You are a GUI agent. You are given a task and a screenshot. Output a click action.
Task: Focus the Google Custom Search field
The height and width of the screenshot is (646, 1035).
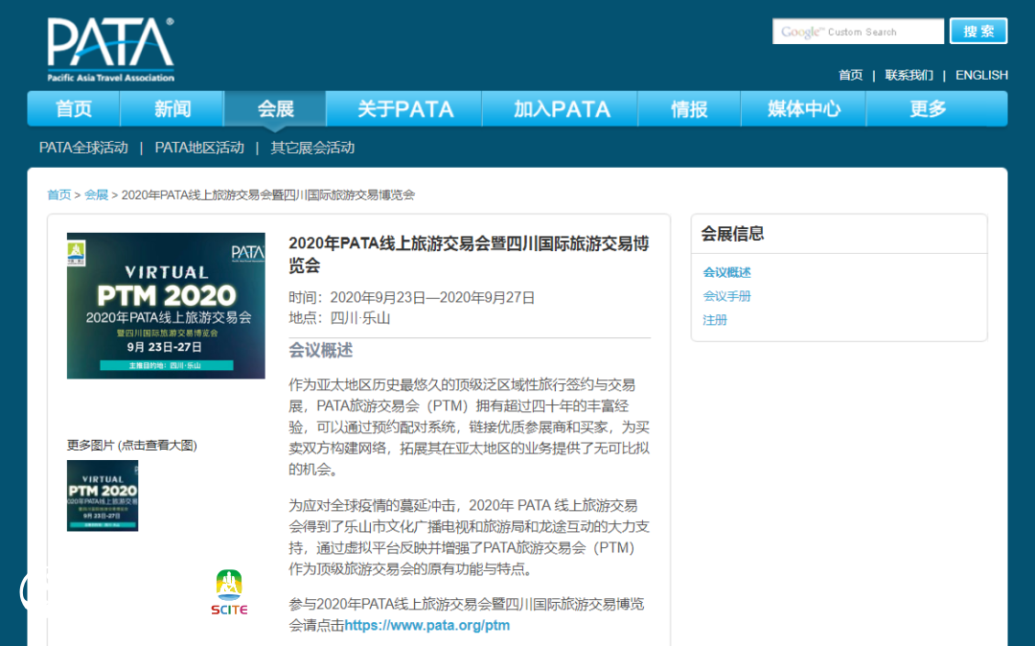pos(858,32)
